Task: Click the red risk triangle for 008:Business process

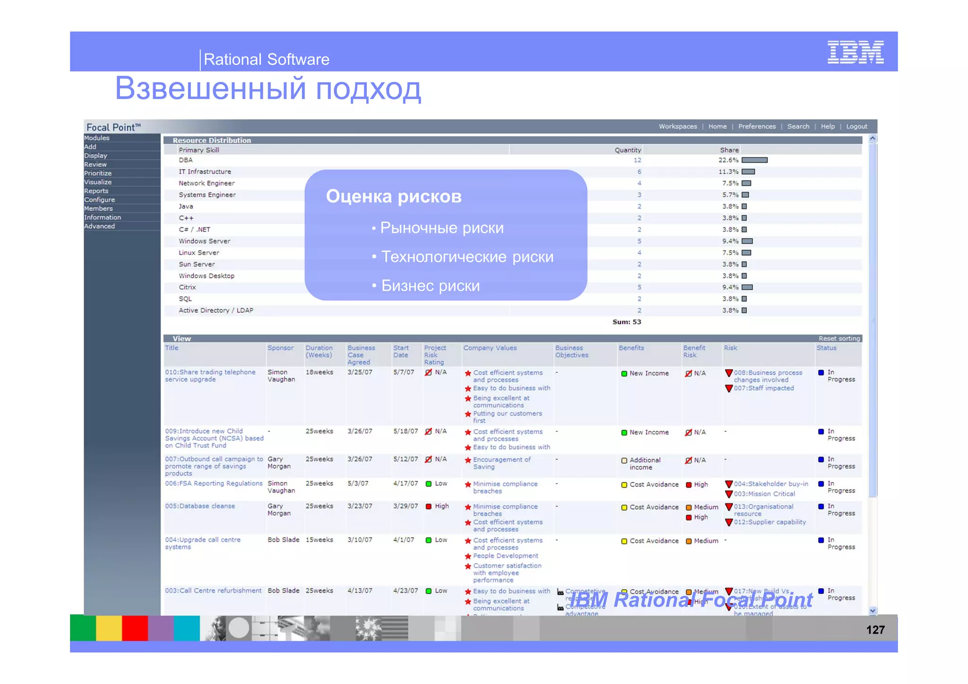Action: [x=728, y=374]
